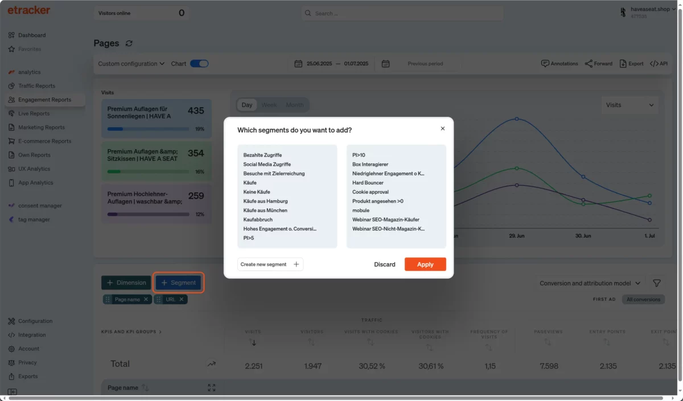Viewport: 683px width, 401px height.
Task: Open Engagement Reports in the sidebar
Action: [x=44, y=100]
